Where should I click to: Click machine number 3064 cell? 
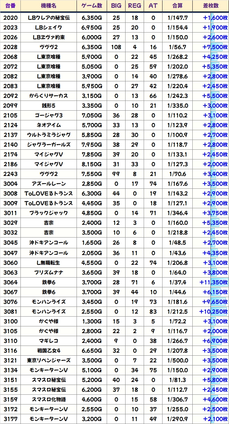pyautogui.click(x=10, y=282)
